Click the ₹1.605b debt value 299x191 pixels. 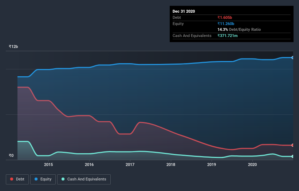click(225, 17)
